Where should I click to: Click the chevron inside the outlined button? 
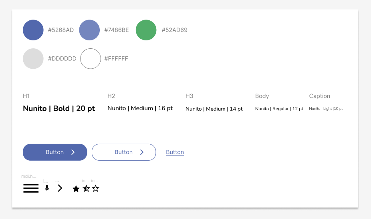[142, 152]
